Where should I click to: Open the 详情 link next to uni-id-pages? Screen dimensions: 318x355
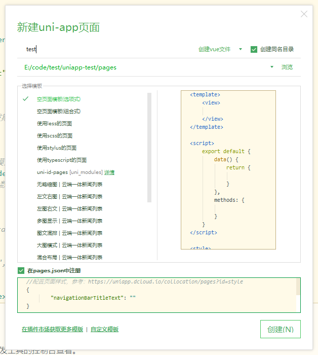[x=109, y=172]
